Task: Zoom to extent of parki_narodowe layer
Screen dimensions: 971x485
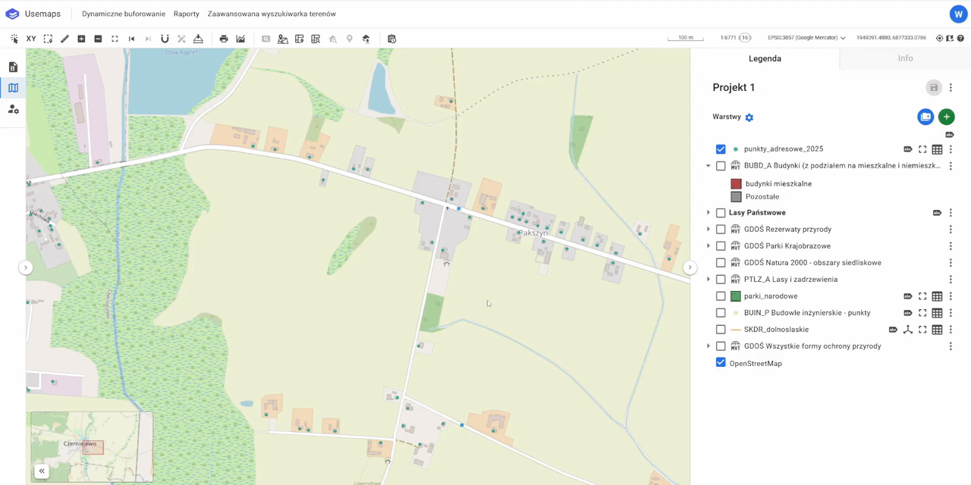Action: click(x=922, y=296)
